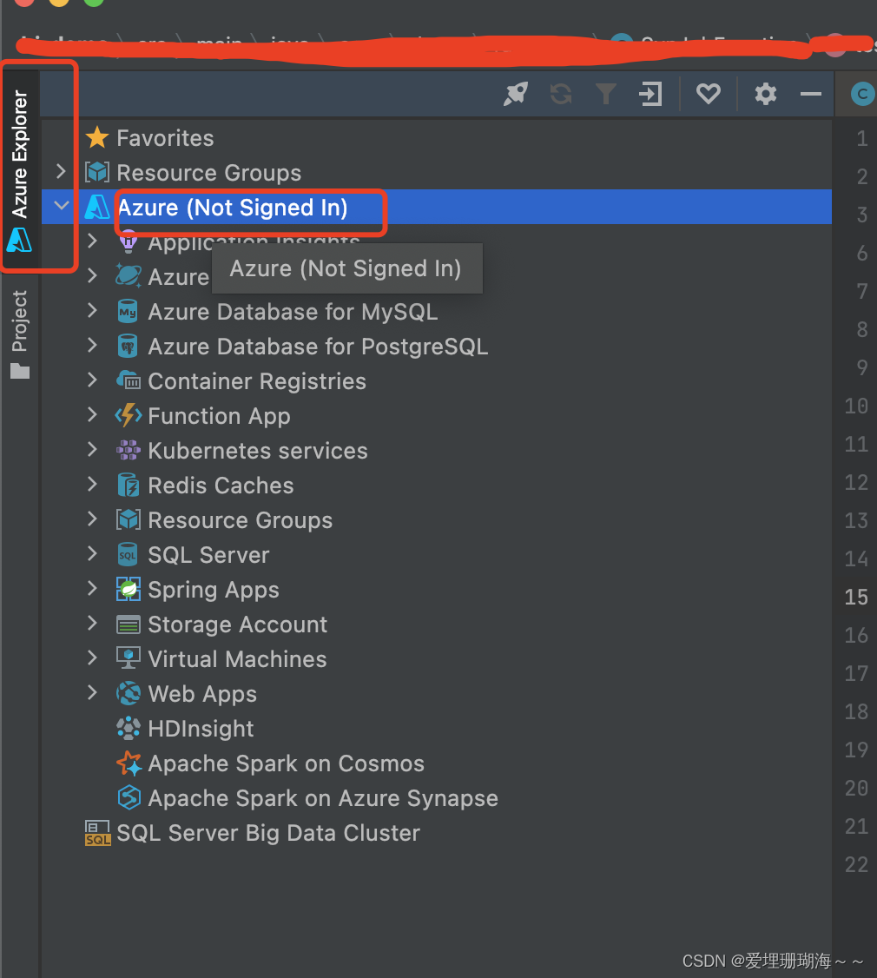This screenshot has width=877, height=978.
Task: Click the Kubernetes services cluster icon
Action: [129, 450]
